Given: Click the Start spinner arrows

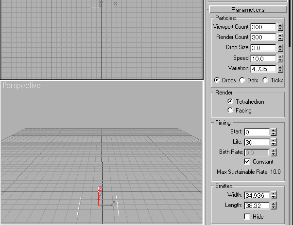Looking at the screenshot, I should (x=274, y=132).
